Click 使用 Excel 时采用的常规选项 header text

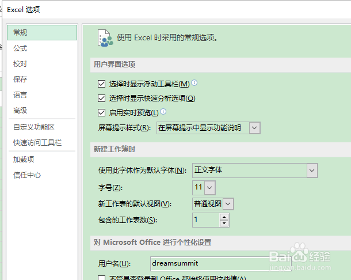[x=167, y=37]
